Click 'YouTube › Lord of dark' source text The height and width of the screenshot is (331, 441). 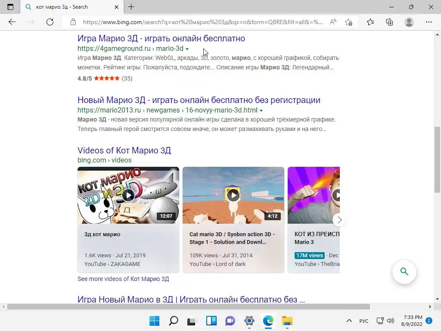[x=217, y=264]
